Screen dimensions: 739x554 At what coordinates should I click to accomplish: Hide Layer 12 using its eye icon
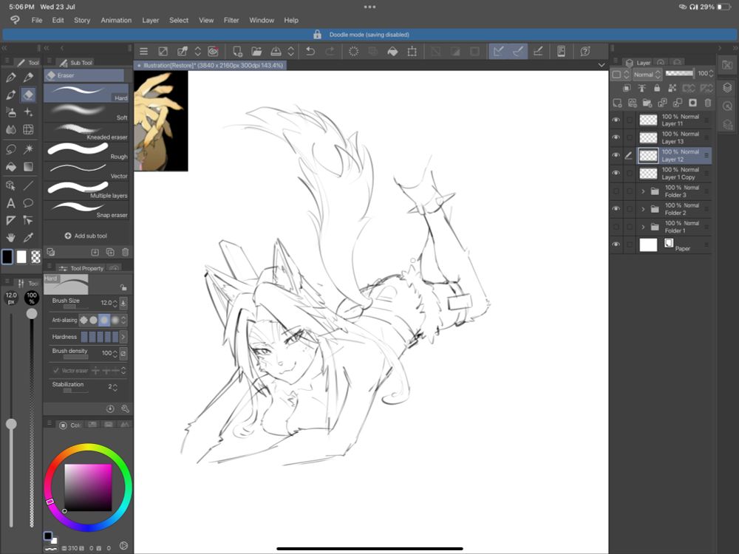[x=616, y=155]
